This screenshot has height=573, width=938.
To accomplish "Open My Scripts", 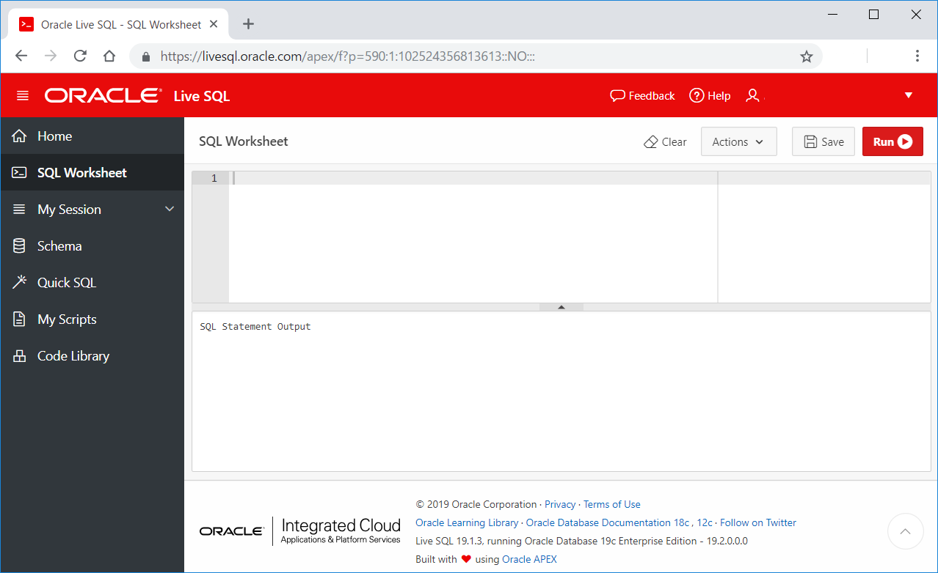I will (x=67, y=319).
